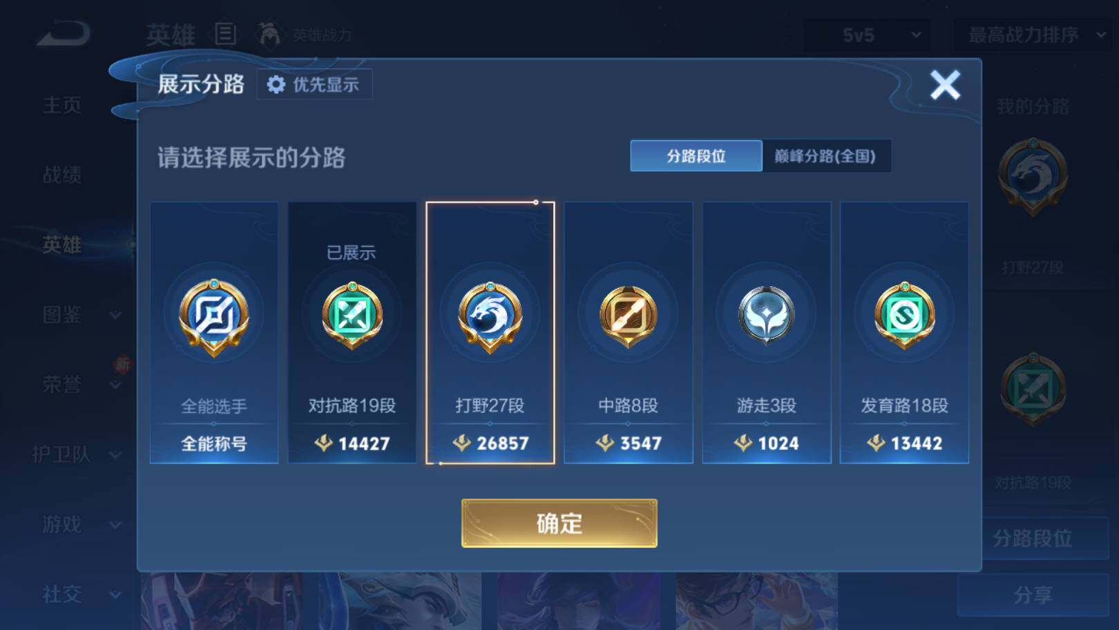The height and width of the screenshot is (630, 1119).
Task: Confirm selection with 确定 button
Action: pos(559,523)
